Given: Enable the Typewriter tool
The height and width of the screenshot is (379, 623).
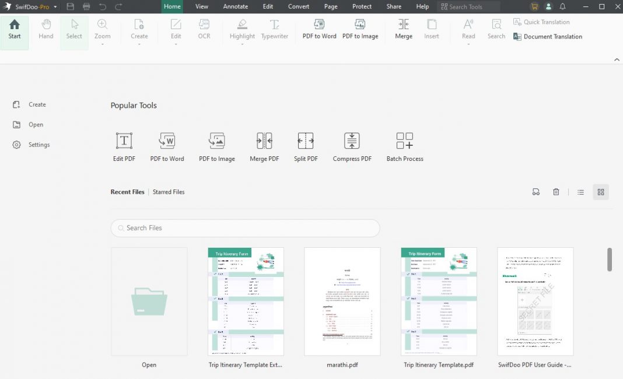Looking at the screenshot, I should [x=274, y=28].
